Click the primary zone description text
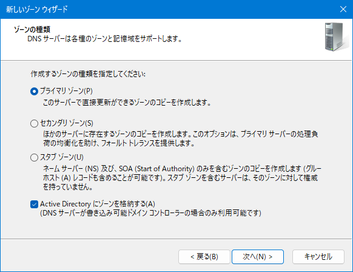The height and width of the screenshot is (272, 353). point(127,103)
